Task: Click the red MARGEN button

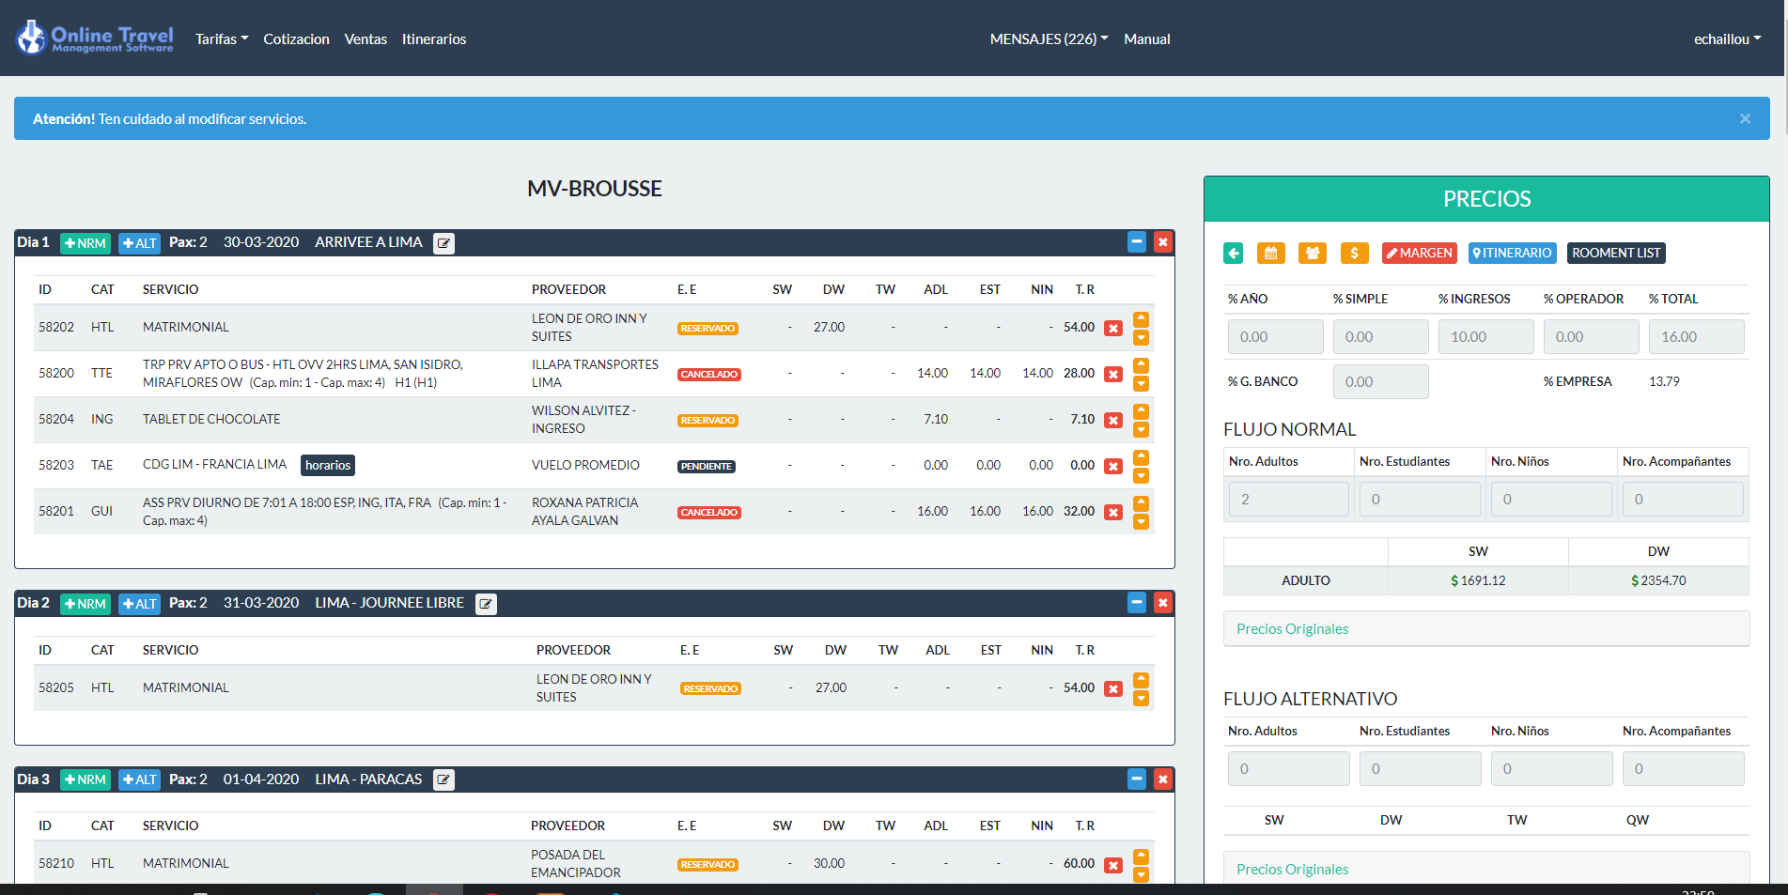Action: [x=1419, y=253]
